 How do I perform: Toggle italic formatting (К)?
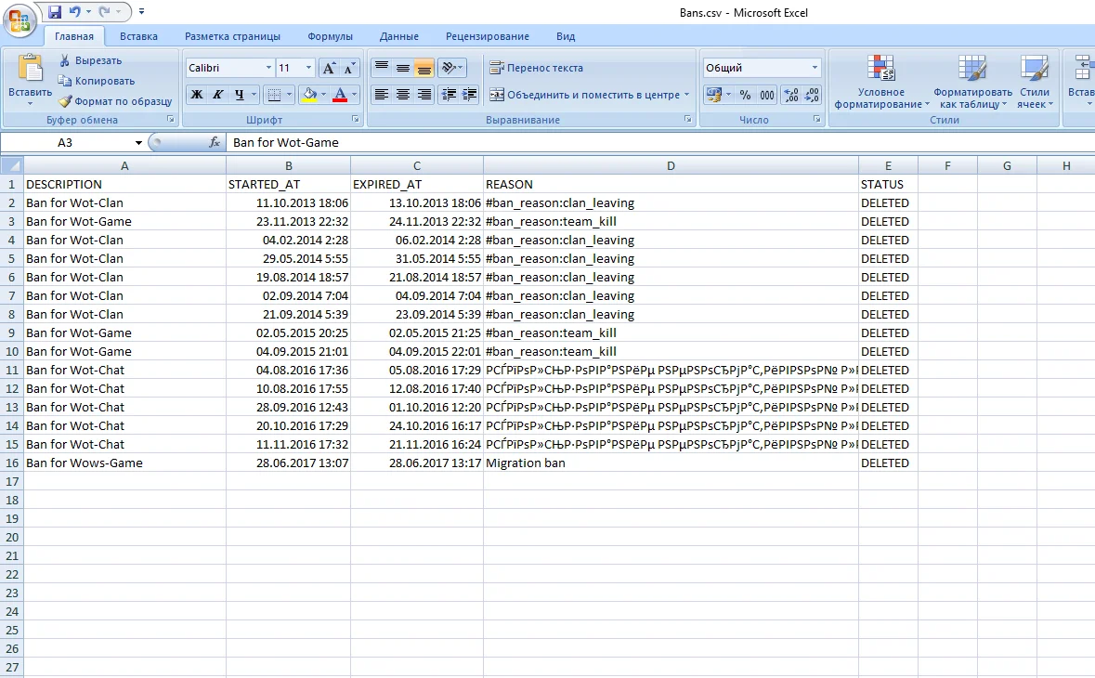[x=218, y=94]
